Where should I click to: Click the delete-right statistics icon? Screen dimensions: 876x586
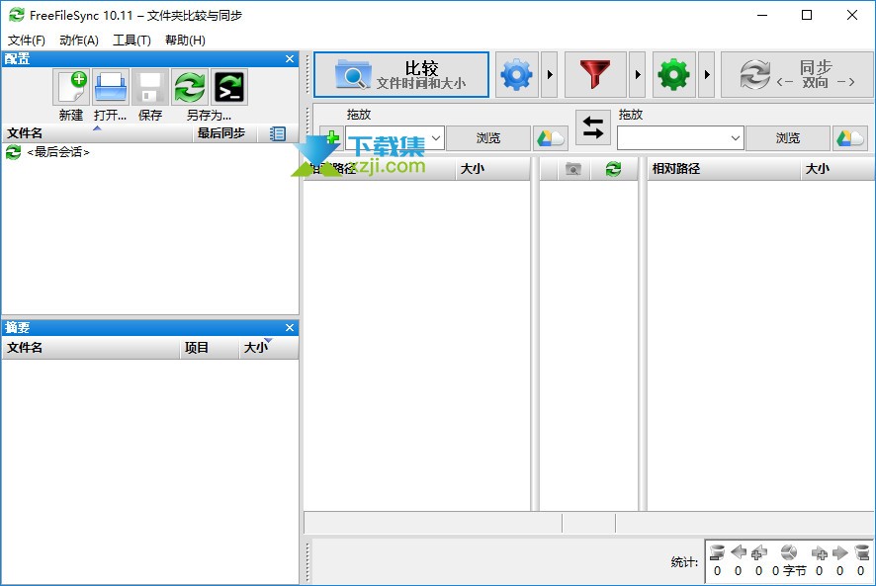(x=861, y=552)
